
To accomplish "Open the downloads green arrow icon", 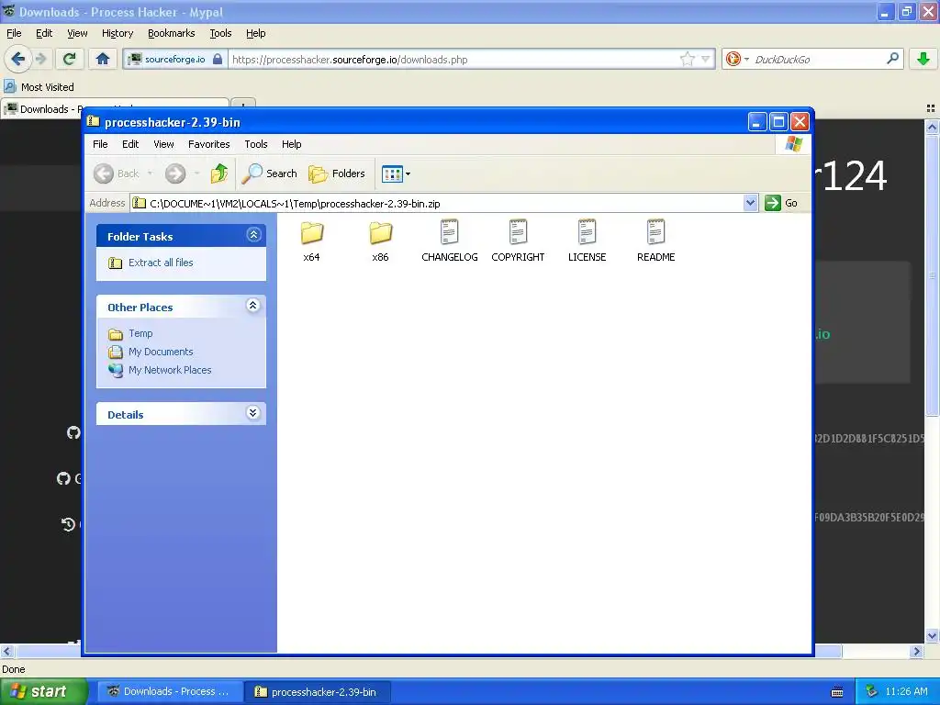I will point(923,59).
